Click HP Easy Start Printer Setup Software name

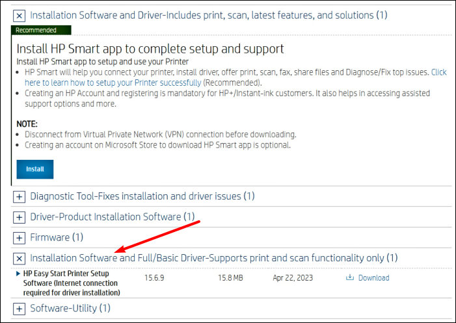coord(72,283)
